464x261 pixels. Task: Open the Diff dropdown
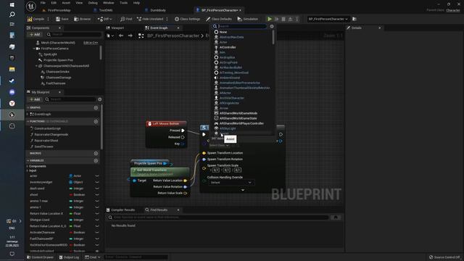[x=105, y=19]
